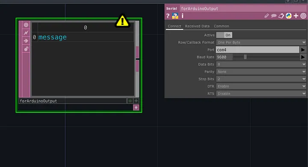308x167 pixels.
Task: Switch to the Received Data tab
Action: pyautogui.click(x=197, y=26)
